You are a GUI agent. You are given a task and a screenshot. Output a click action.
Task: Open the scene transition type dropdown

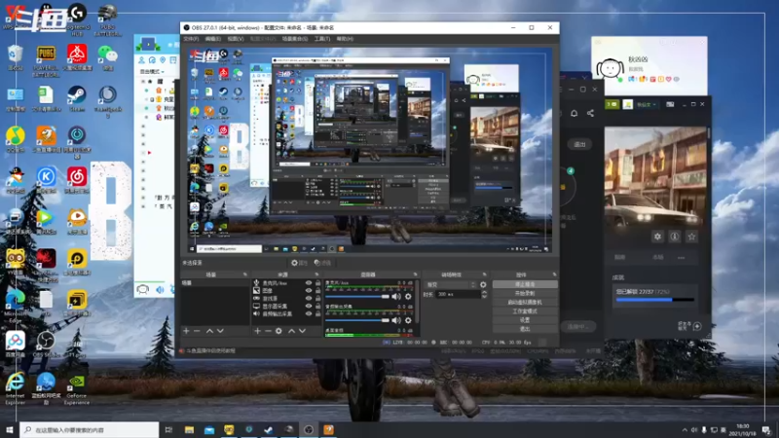(x=451, y=284)
